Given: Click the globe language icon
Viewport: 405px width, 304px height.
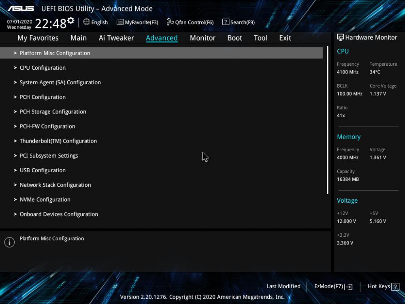Looking at the screenshot, I should (x=87, y=22).
